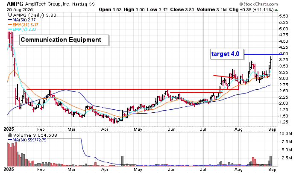This screenshot has width=299, height=173.
Task: Click the volume bars icon in legend
Action: coord(10,135)
